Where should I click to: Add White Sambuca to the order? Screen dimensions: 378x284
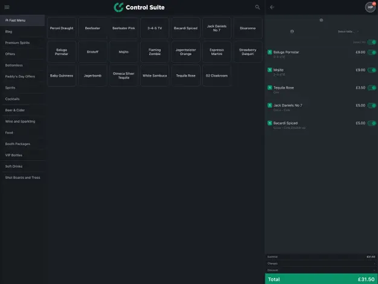[155, 76]
